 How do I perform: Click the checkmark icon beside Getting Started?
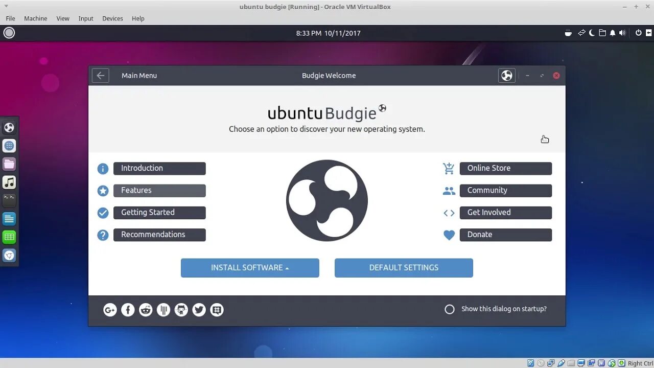pos(103,213)
